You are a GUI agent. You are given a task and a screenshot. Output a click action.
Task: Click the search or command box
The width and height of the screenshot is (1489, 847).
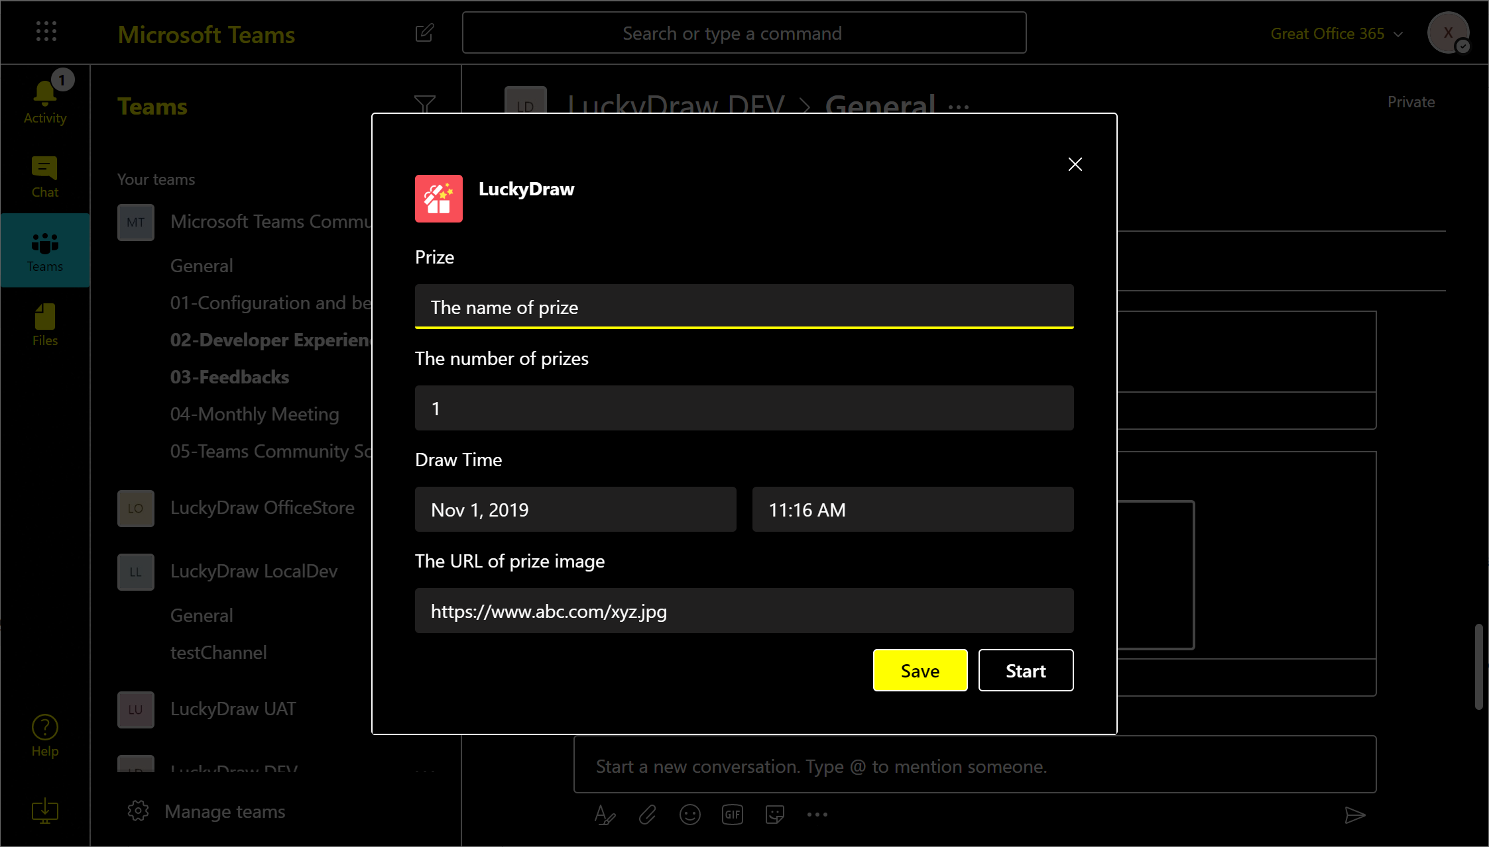[x=744, y=32]
